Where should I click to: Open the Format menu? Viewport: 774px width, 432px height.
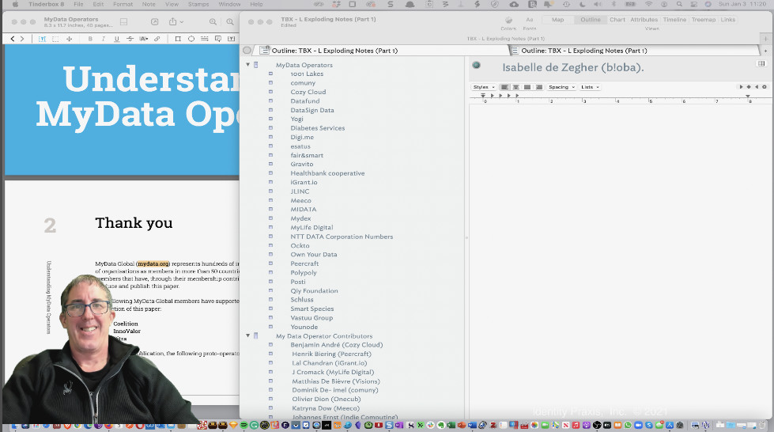click(123, 4)
